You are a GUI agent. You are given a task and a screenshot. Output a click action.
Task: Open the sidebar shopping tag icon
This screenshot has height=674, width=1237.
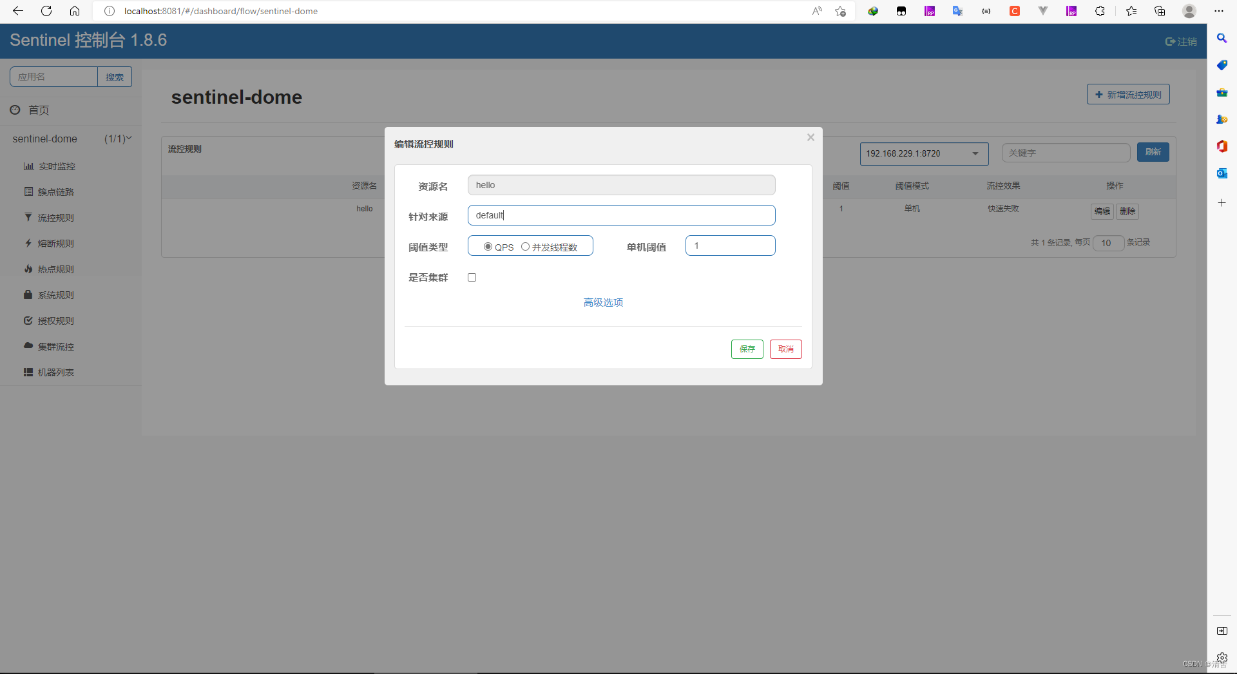[x=1222, y=65]
